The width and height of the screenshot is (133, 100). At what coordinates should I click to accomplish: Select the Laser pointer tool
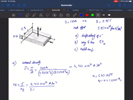coord(75,15)
